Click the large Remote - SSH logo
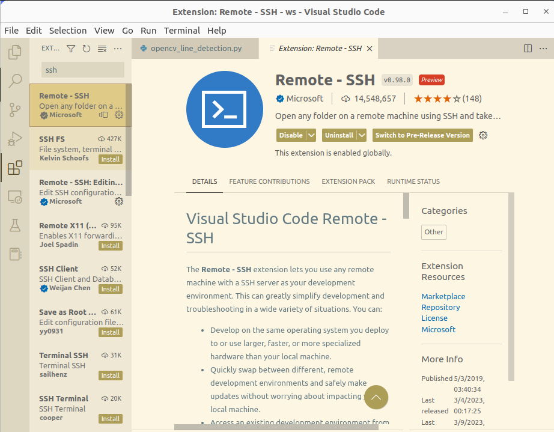Screen dimensions: 554x432 point(224,109)
